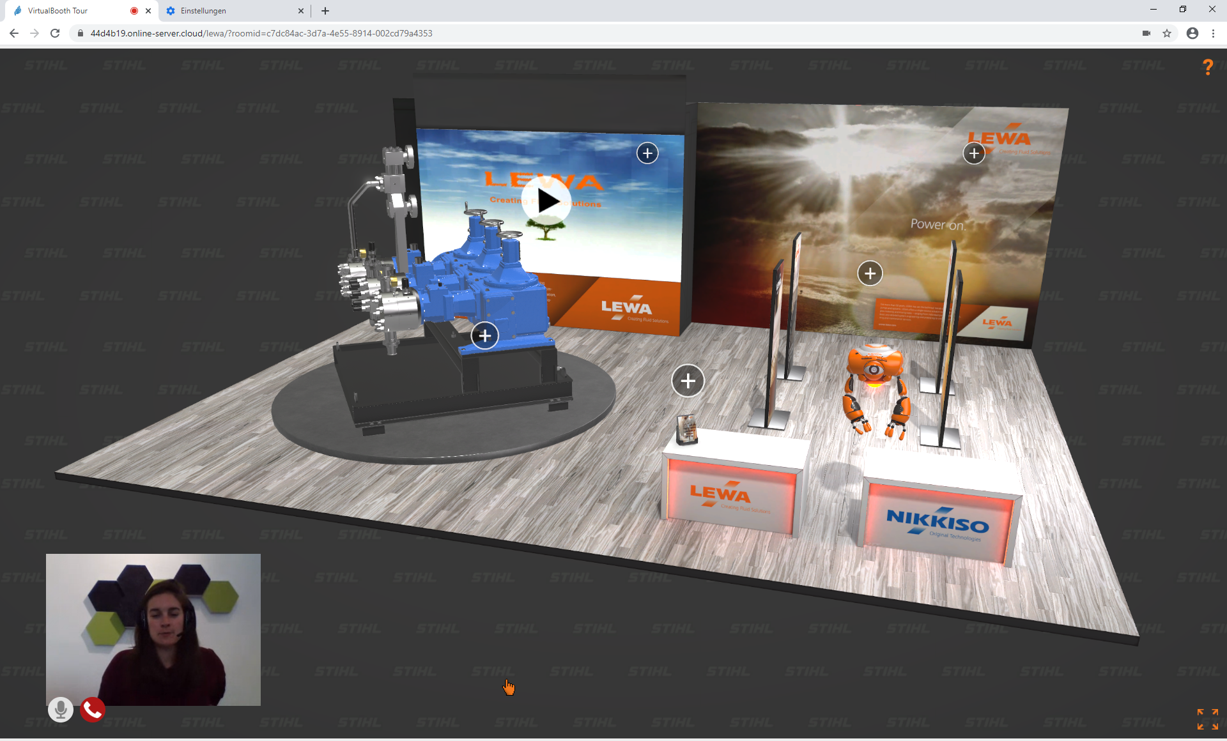The image size is (1227, 741).
Task: Close the Einstellungen tab
Action: pyautogui.click(x=301, y=11)
